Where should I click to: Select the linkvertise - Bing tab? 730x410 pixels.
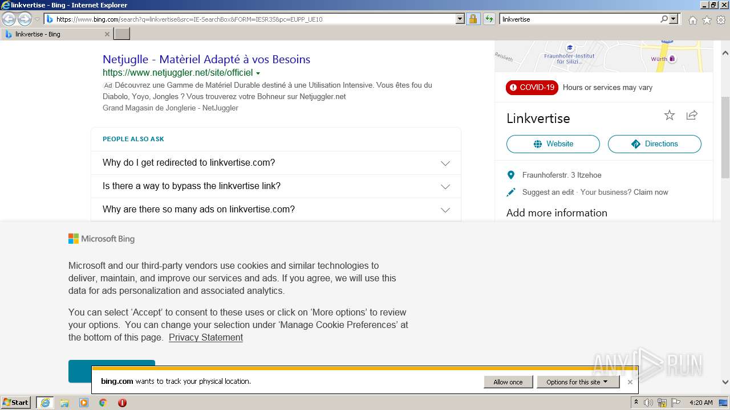[57, 34]
